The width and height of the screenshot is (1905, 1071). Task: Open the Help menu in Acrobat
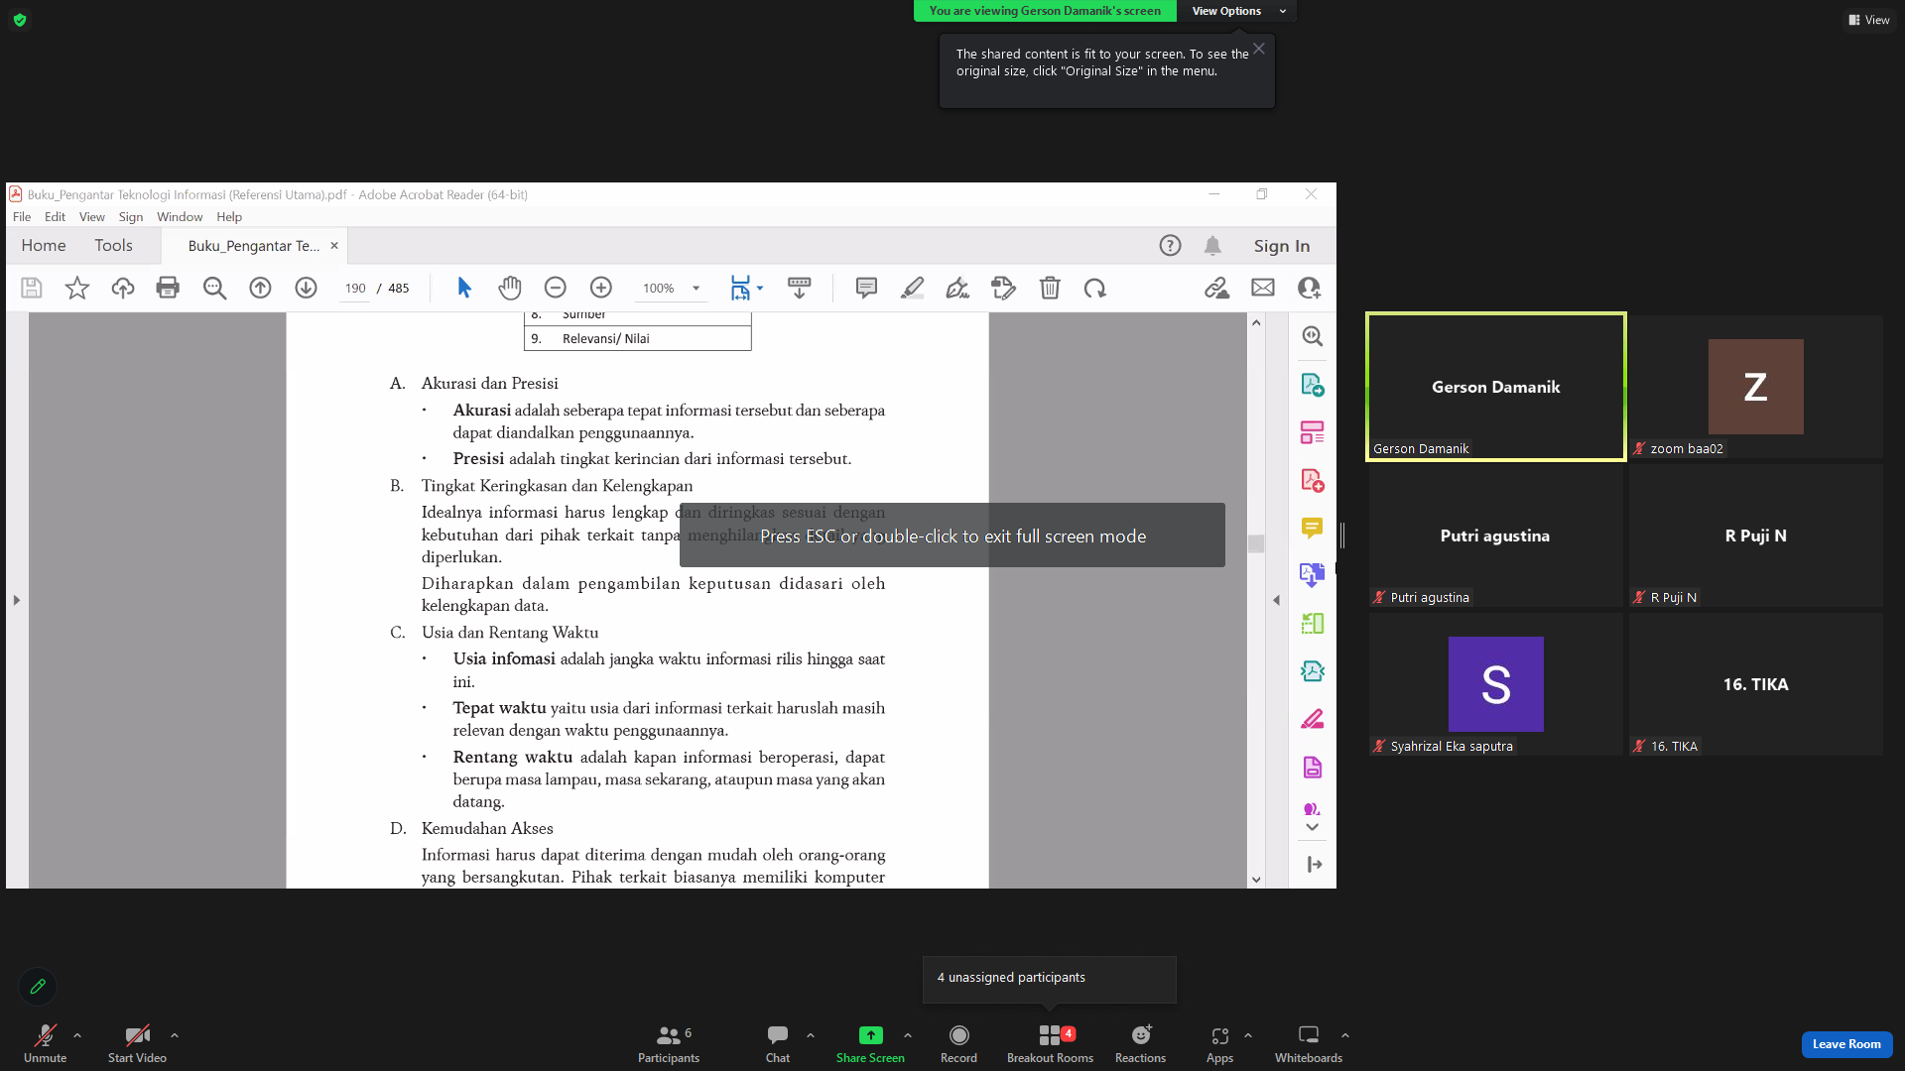coord(229,216)
